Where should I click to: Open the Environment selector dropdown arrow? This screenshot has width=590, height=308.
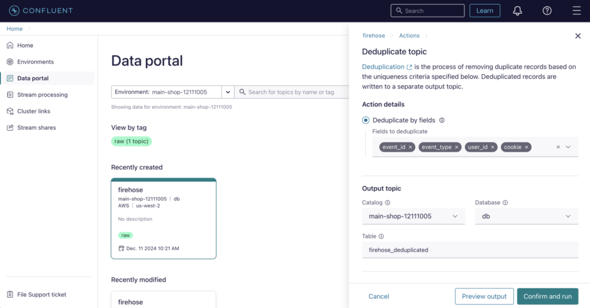228,92
